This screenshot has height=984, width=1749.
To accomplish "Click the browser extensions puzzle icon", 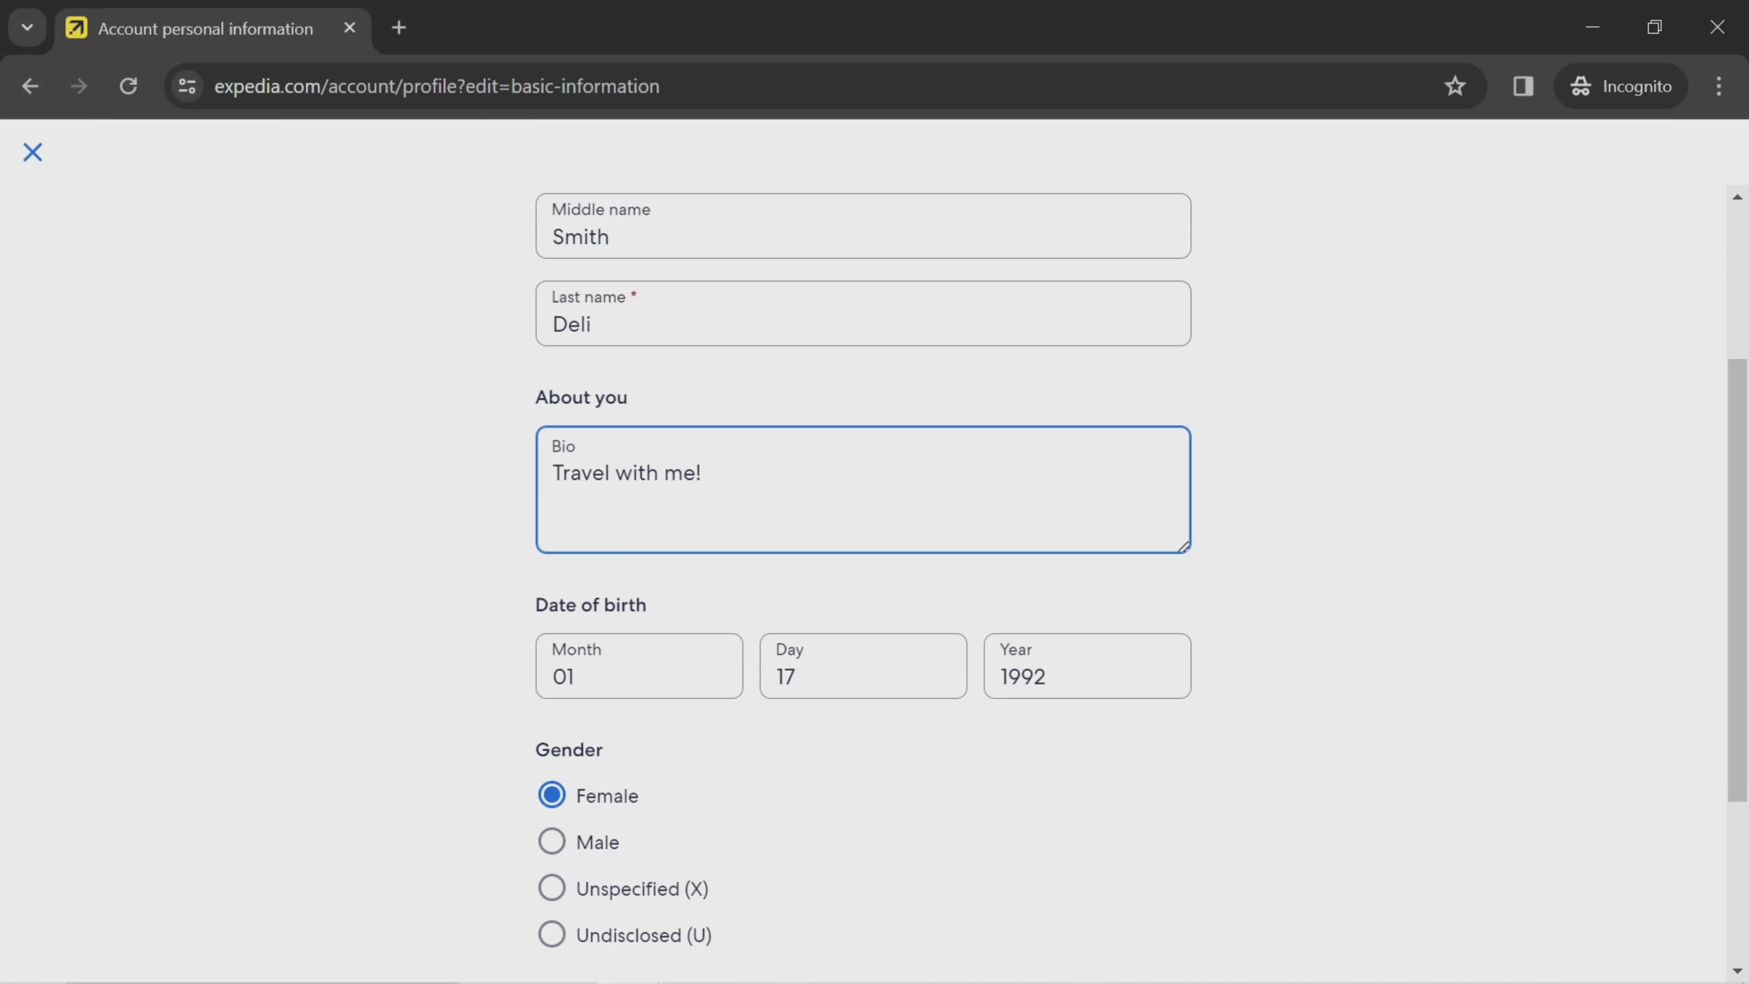I will click(x=1522, y=85).
